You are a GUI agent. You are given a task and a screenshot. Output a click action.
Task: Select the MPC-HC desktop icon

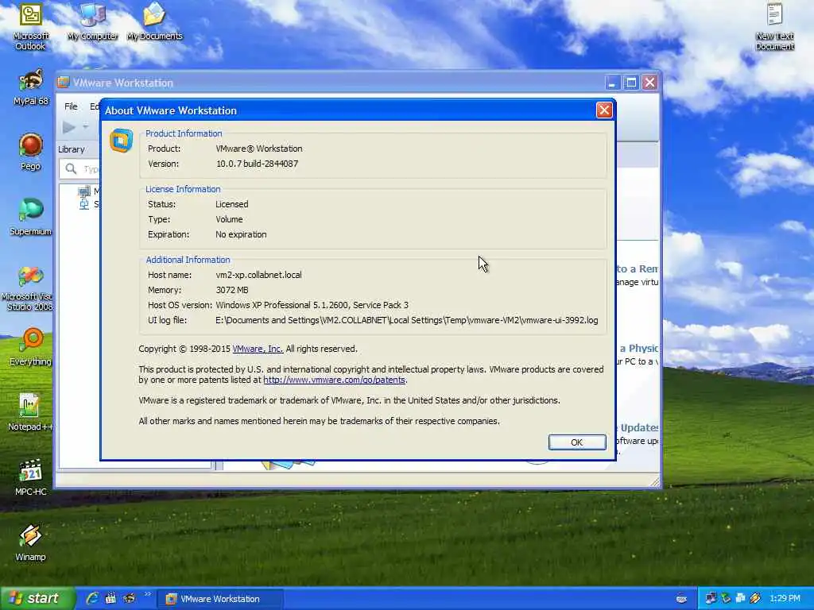[31, 477]
